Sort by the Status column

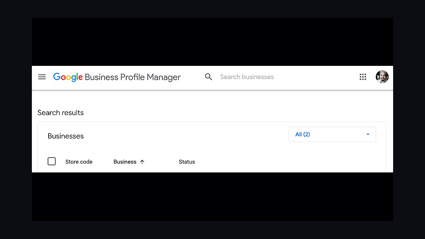pos(187,162)
